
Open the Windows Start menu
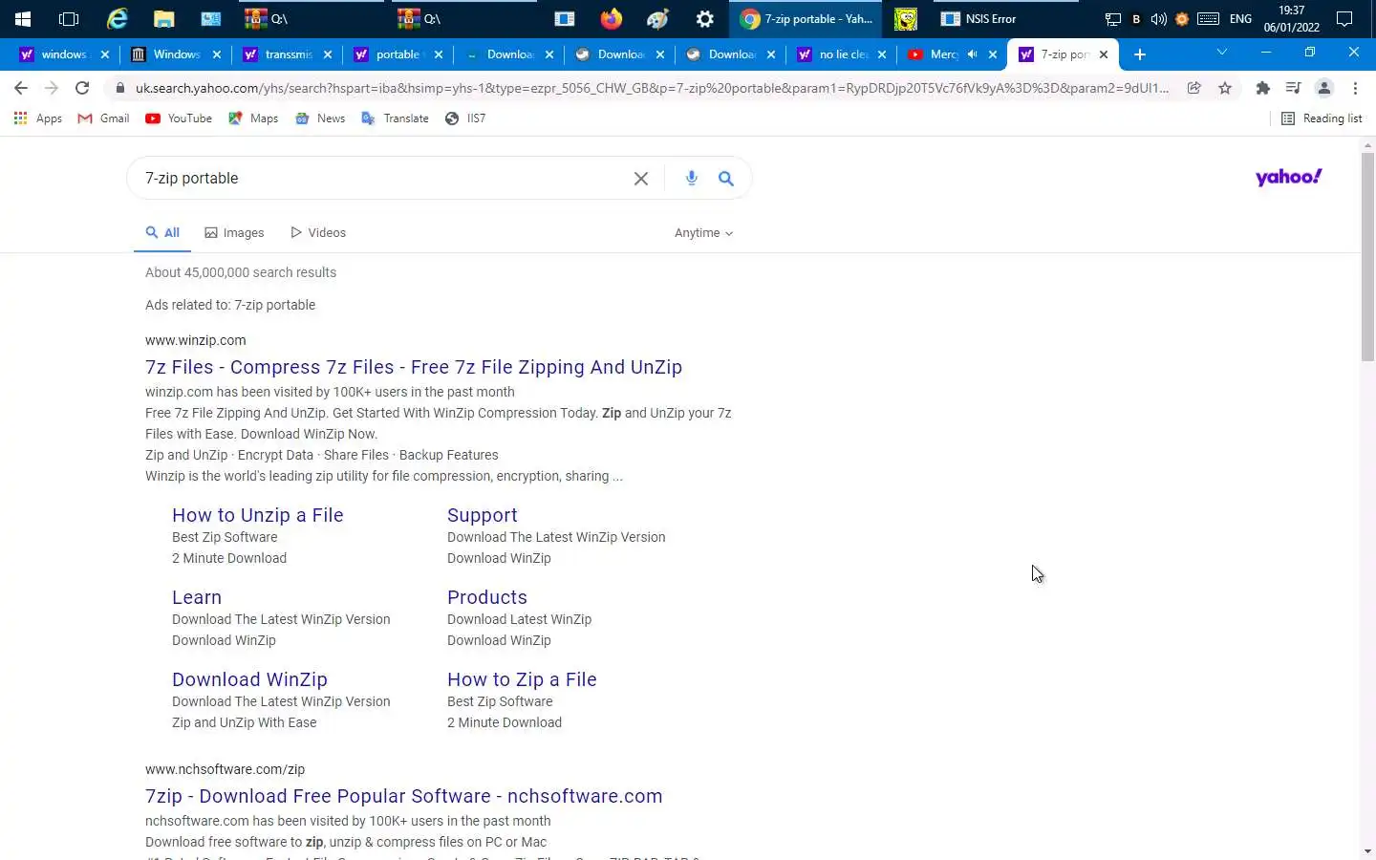pyautogui.click(x=22, y=18)
